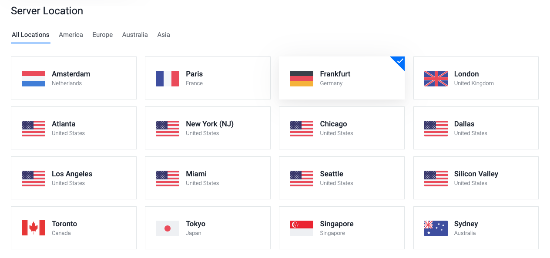Click the Australian flag icon for Sydney
550x258 pixels.
[436, 228]
